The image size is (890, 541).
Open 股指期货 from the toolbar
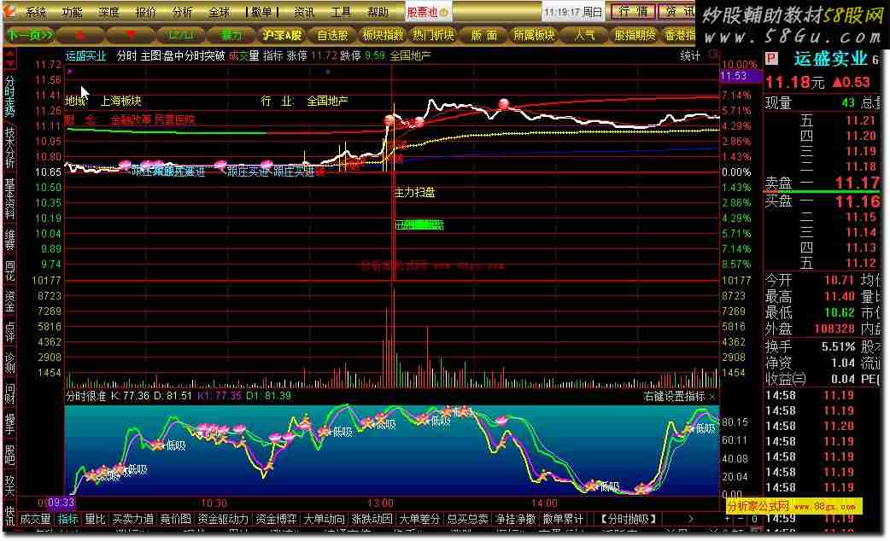pyautogui.click(x=635, y=35)
